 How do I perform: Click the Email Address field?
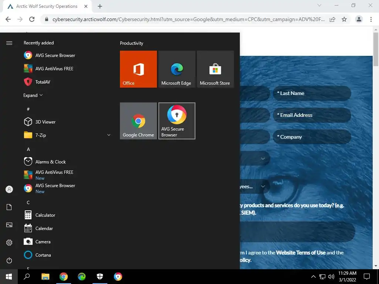point(312,115)
